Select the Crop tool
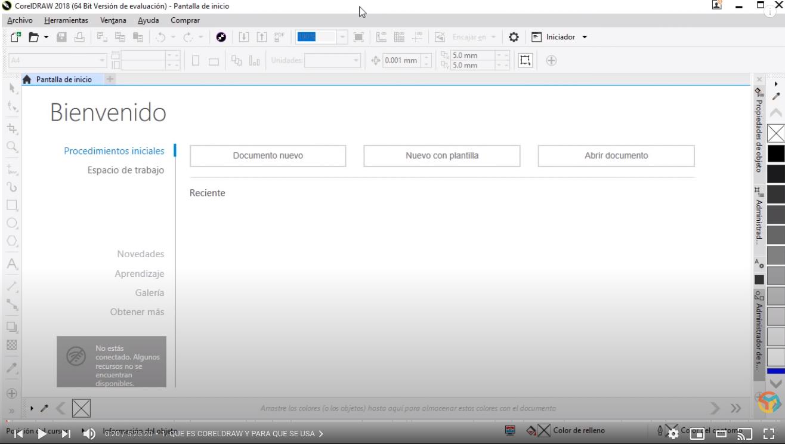785x444 pixels. [12, 129]
